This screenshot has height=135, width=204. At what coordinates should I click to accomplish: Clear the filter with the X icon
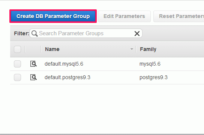click(137, 33)
